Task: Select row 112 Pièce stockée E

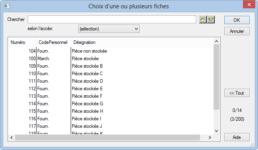Action: coord(111,89)
